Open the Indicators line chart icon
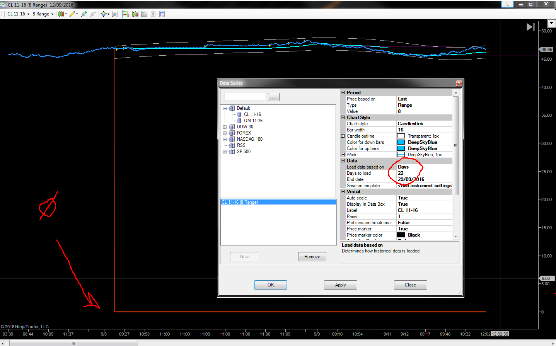This screenshot has height=346, width=556. click(144, 14)
